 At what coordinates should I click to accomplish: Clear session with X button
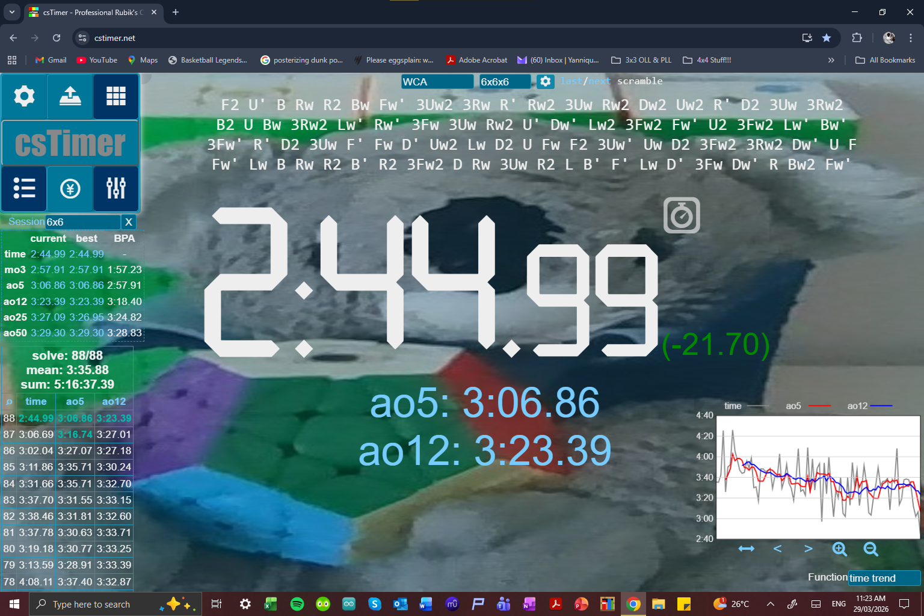coord(129,222)
